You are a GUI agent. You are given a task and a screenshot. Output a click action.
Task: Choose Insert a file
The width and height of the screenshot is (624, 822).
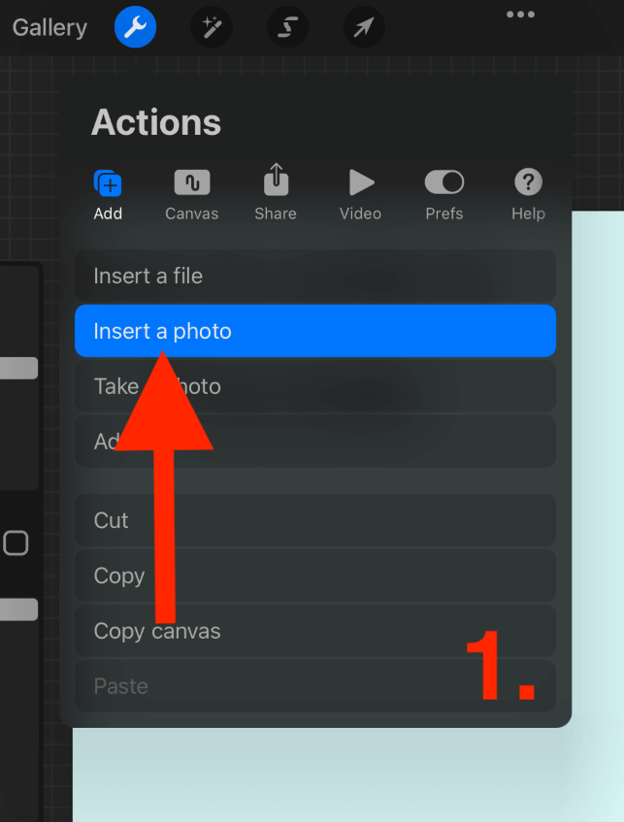315,276
